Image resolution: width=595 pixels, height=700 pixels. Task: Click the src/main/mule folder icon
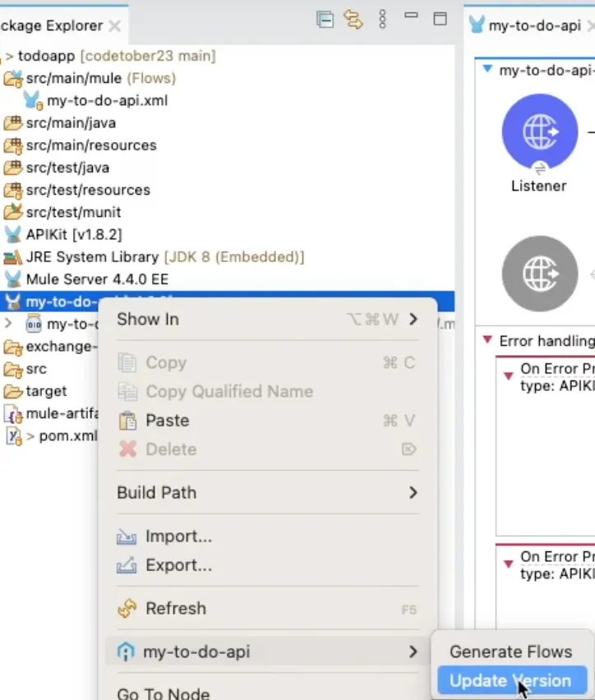(x=13, y=79)
